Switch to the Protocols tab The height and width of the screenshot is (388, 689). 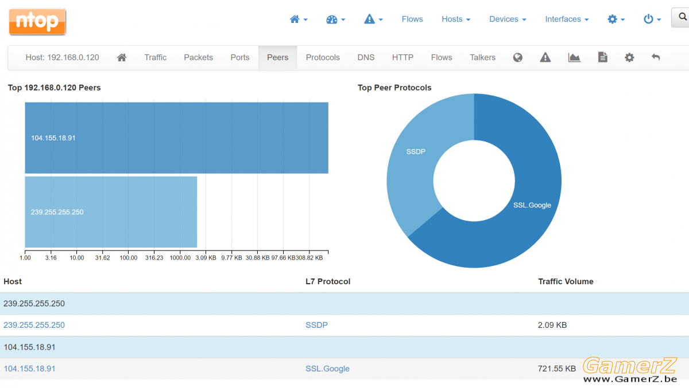[323, 57]
